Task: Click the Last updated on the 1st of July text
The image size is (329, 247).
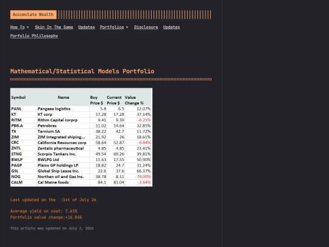Action: click(53, 200)
